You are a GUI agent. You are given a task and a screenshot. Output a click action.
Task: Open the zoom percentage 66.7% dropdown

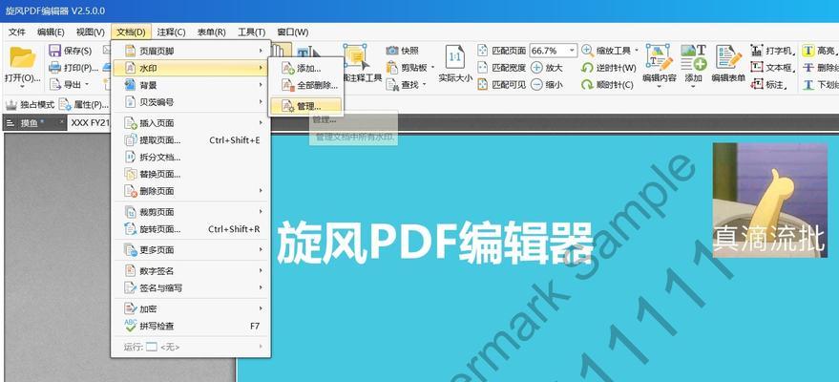[572, 51]
